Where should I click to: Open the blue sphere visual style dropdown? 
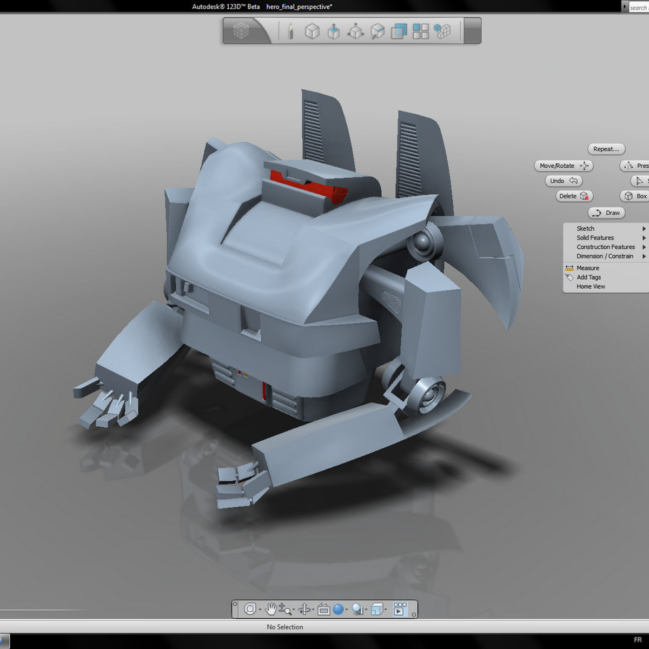tap(347, 610)
